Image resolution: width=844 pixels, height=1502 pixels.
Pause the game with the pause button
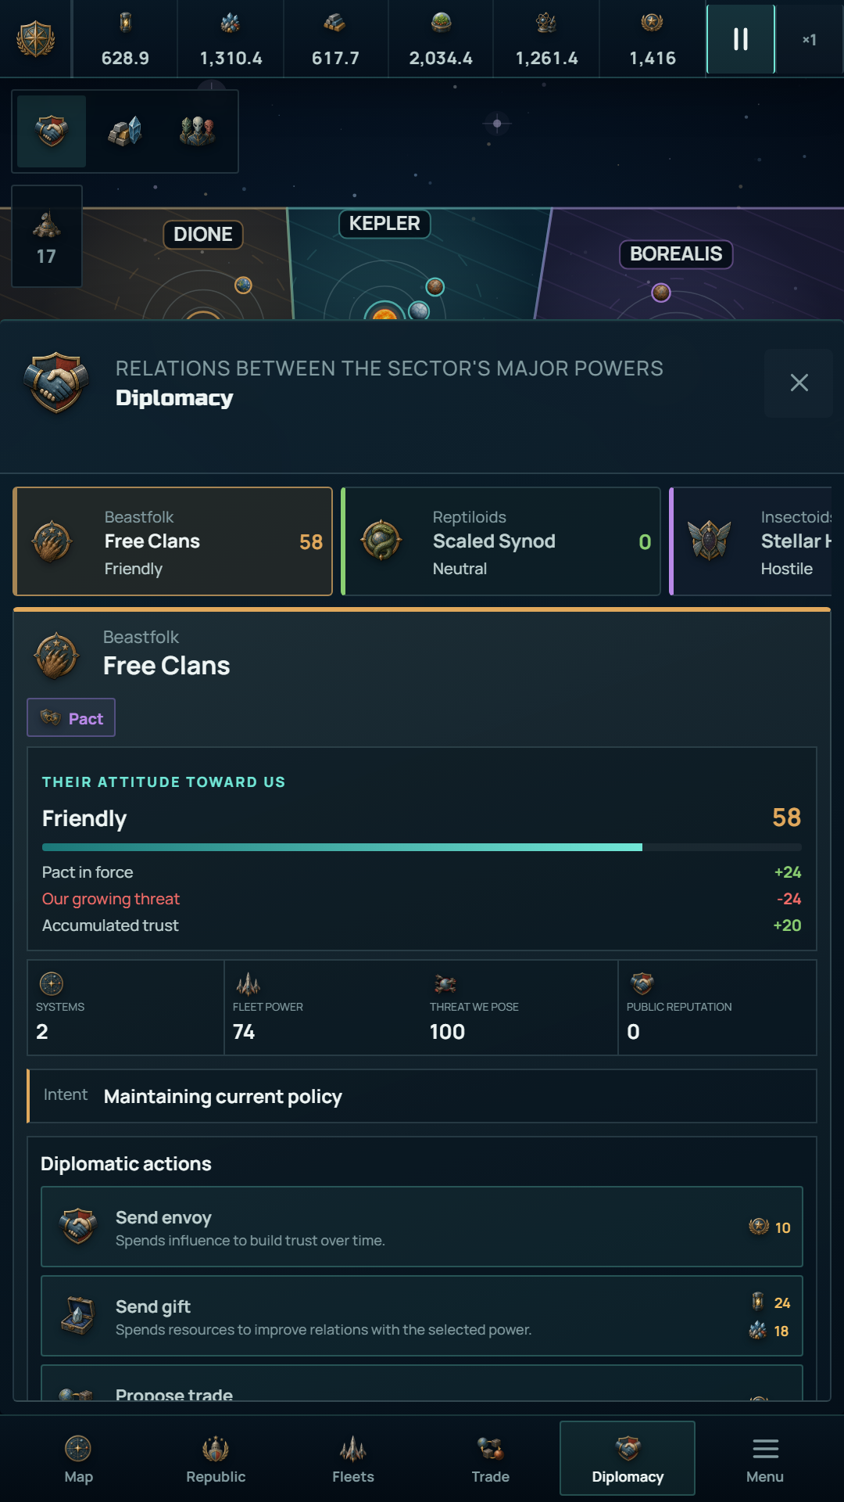740,39
